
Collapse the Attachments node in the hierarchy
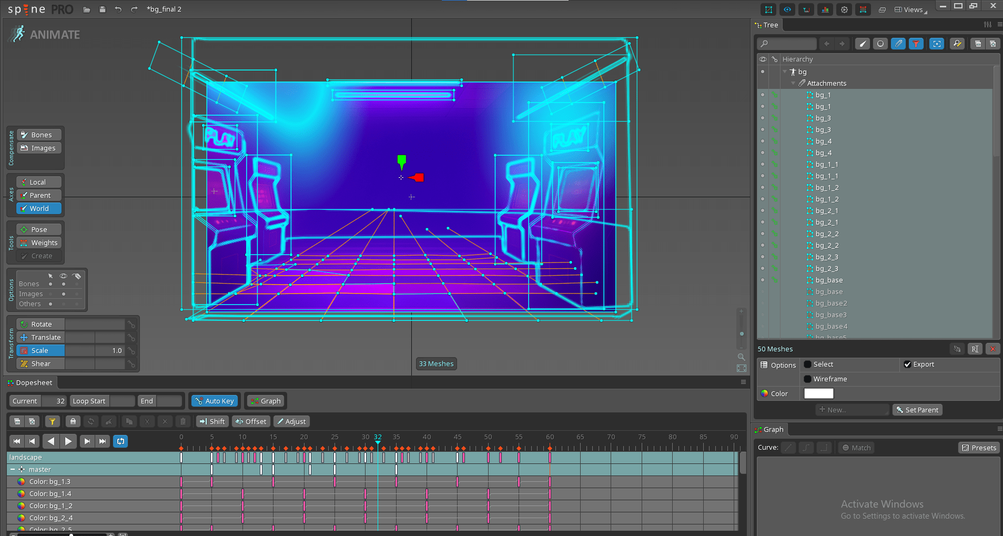[793, 83]
